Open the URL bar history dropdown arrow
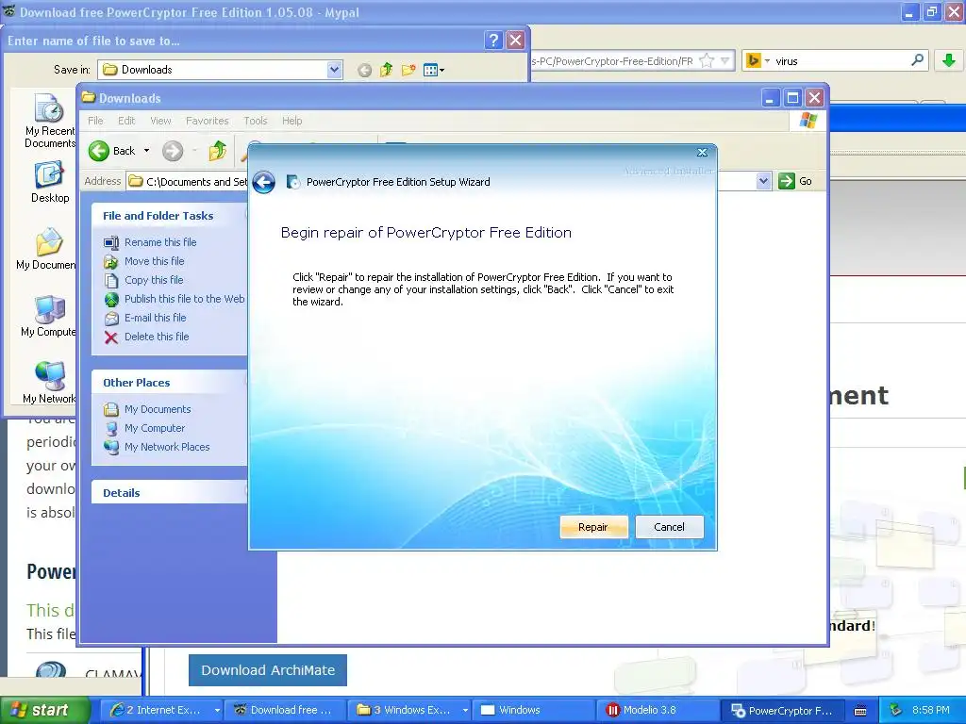This screenshot has width=966, height=724. click(725, 61)
